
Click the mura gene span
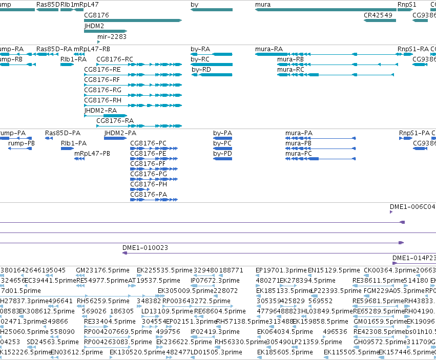[326, 10]
